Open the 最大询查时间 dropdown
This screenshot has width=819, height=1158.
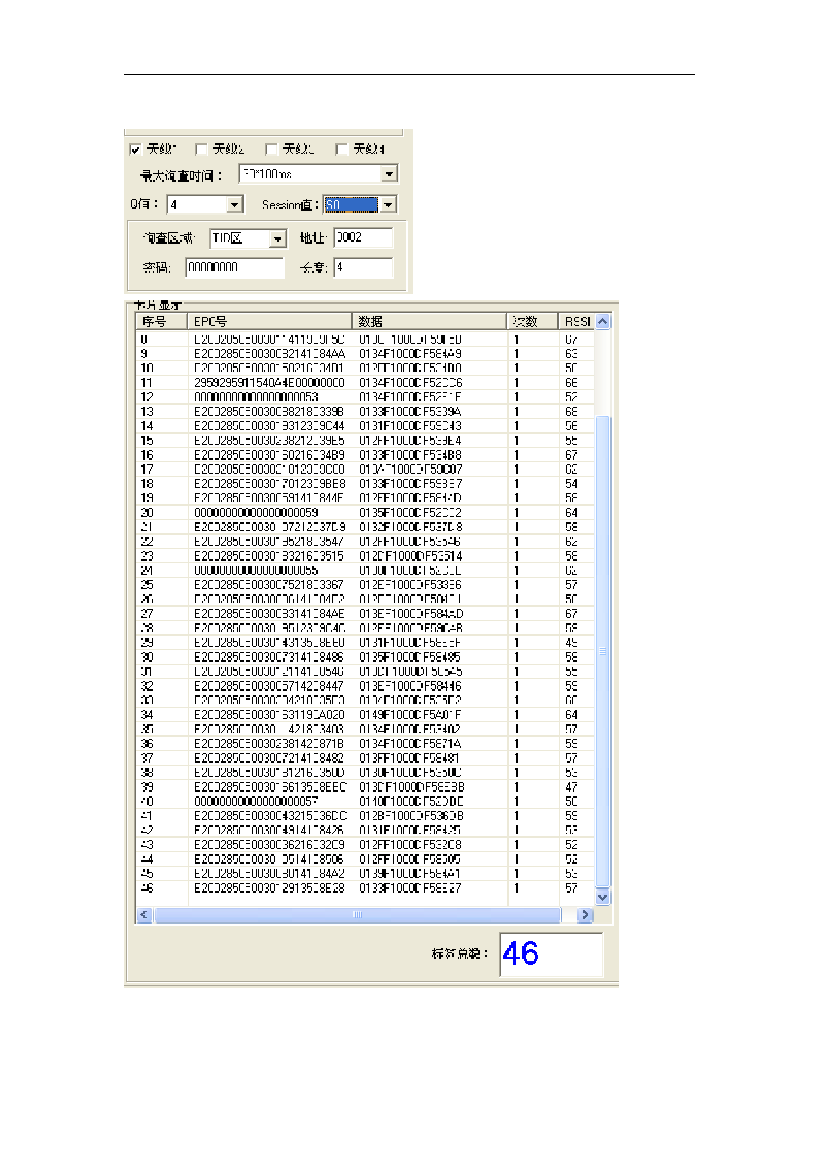point(389,174)
